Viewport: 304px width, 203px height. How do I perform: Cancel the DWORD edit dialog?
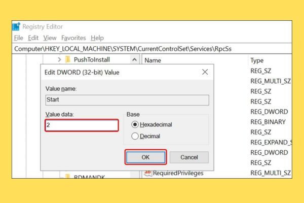pyautogui.click(x=189, y=157)
